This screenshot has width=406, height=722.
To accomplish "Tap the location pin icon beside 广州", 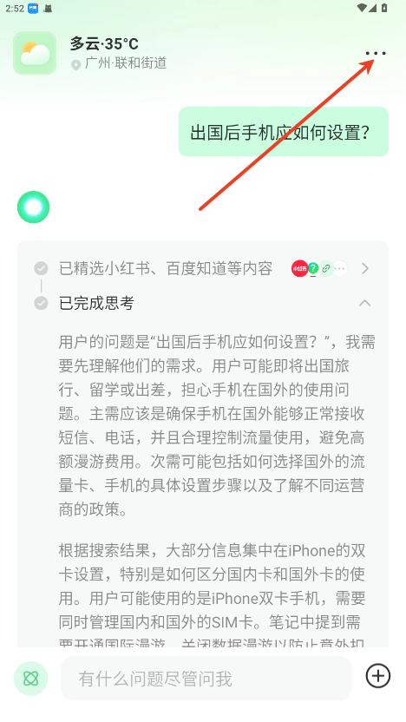I will pos(76,65).
